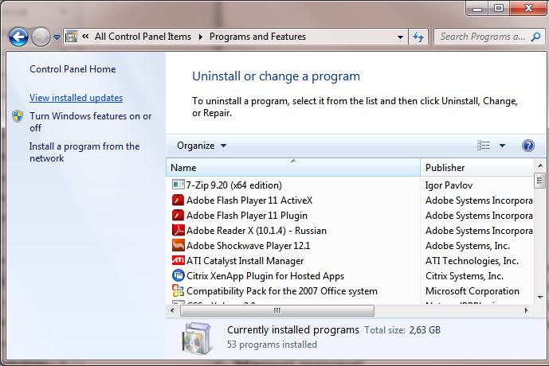This screenshot has height=366, width=549.
Task: Close the Programs and Features window
Action: click(528, 9)
